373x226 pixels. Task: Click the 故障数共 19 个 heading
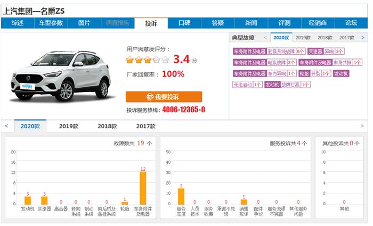point(133,143)
